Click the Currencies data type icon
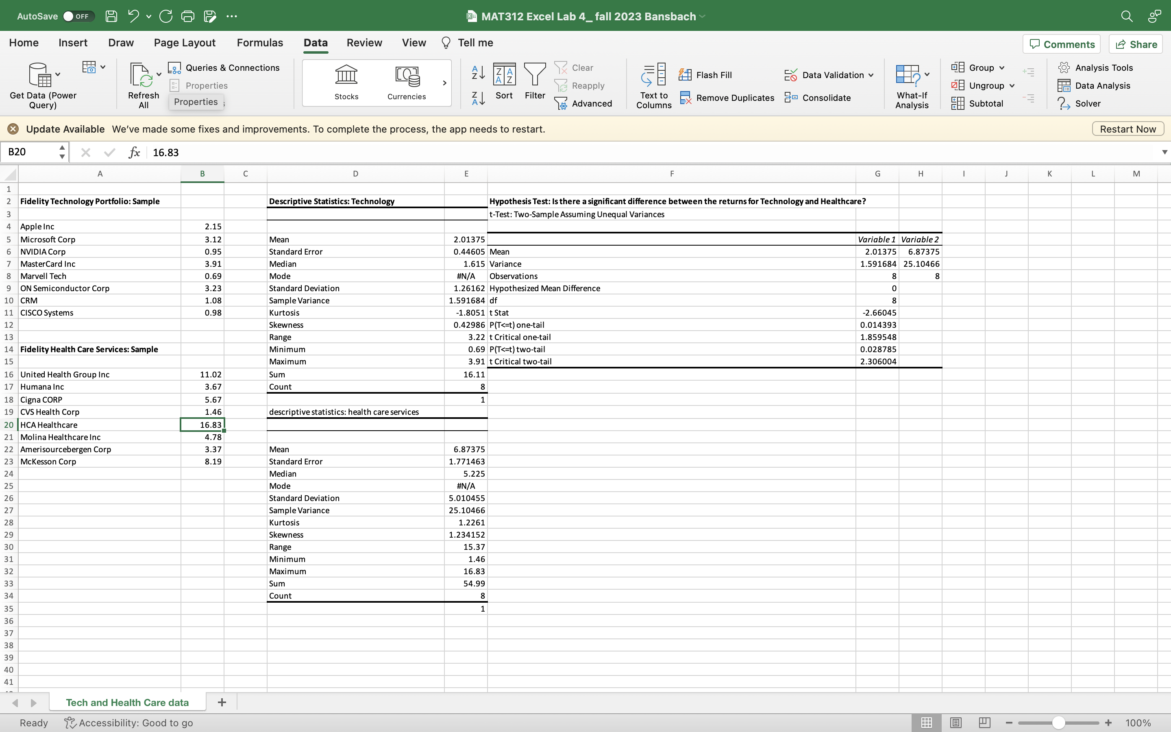Image resolution: width=1171 pixels, height=732 pixels. 407,76
